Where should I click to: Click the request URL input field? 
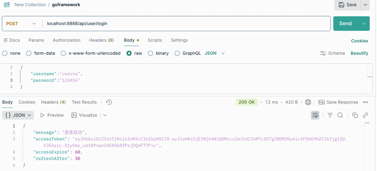point(187,23)
